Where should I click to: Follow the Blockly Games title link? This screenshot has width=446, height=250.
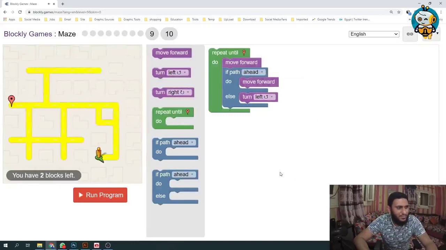click(28, 34)
